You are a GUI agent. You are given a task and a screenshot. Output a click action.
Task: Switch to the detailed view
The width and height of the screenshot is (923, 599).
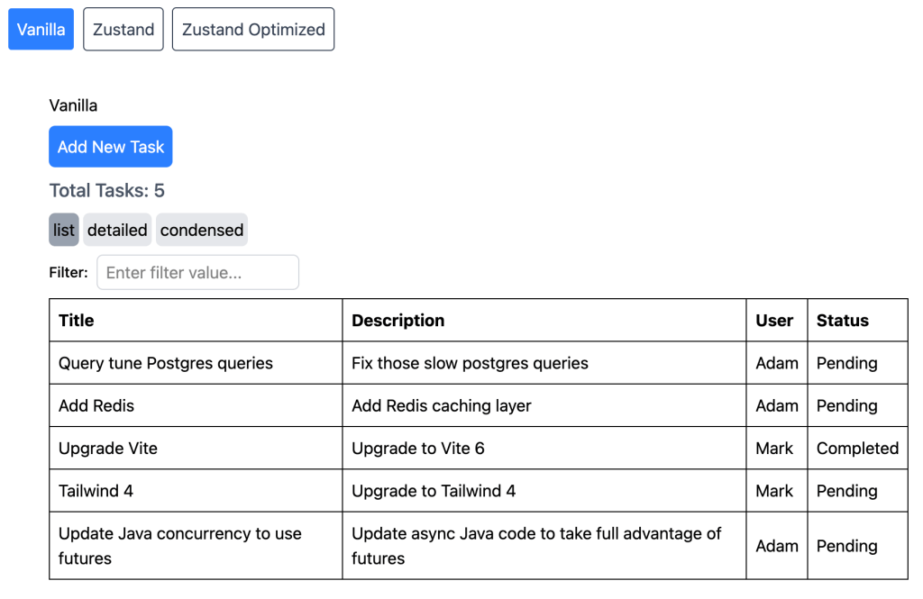[117, 230]
